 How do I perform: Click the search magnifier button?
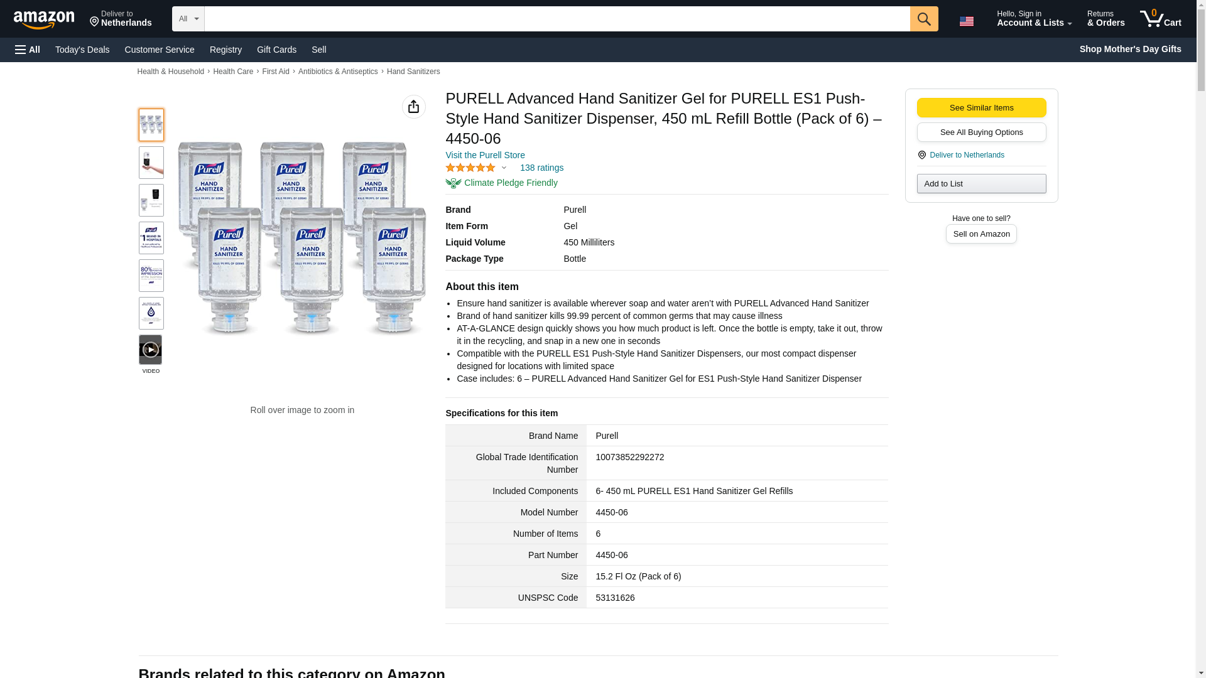click(x=923, y=19)
